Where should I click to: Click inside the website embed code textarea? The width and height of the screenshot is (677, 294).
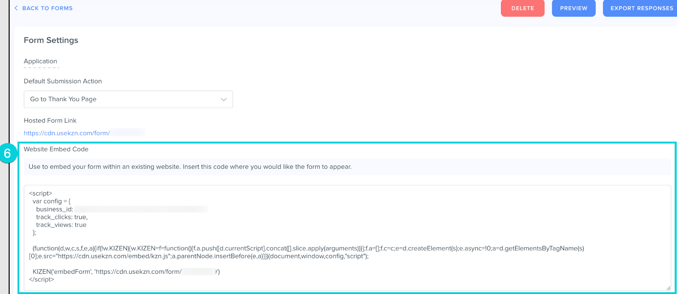tap(347, 238)
